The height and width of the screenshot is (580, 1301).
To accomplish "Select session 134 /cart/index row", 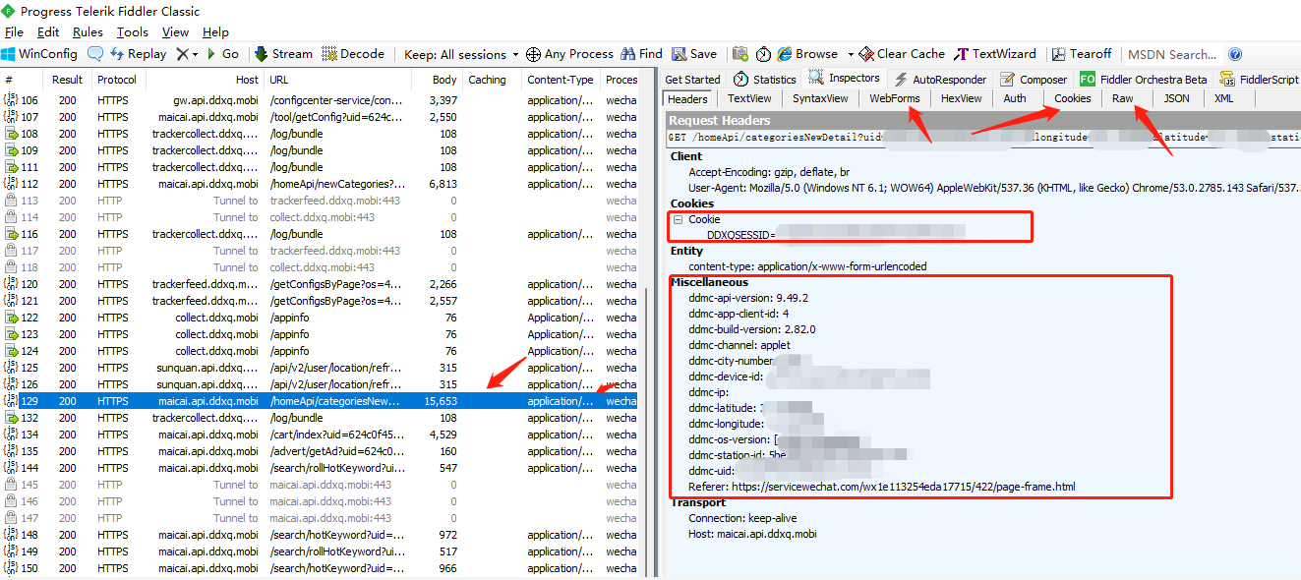I will (x=319, y=435).
